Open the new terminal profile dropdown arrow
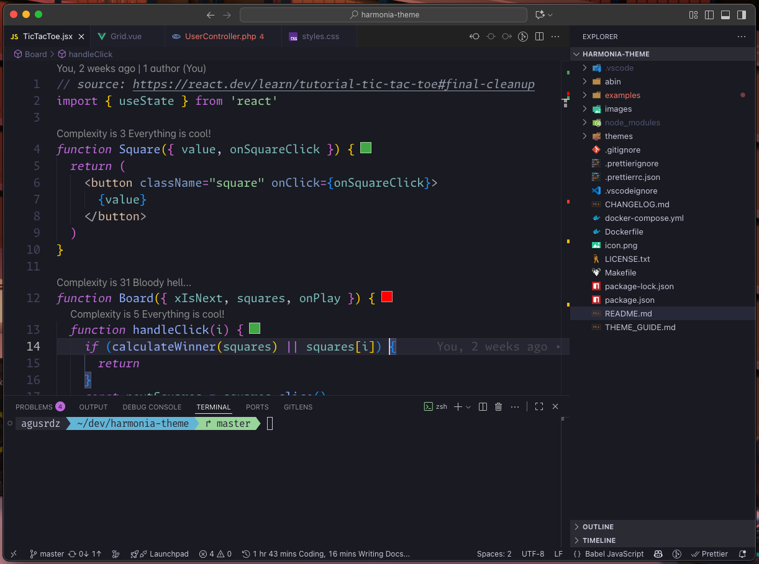This screenshot has width=759, height=564. coord(468,407)
